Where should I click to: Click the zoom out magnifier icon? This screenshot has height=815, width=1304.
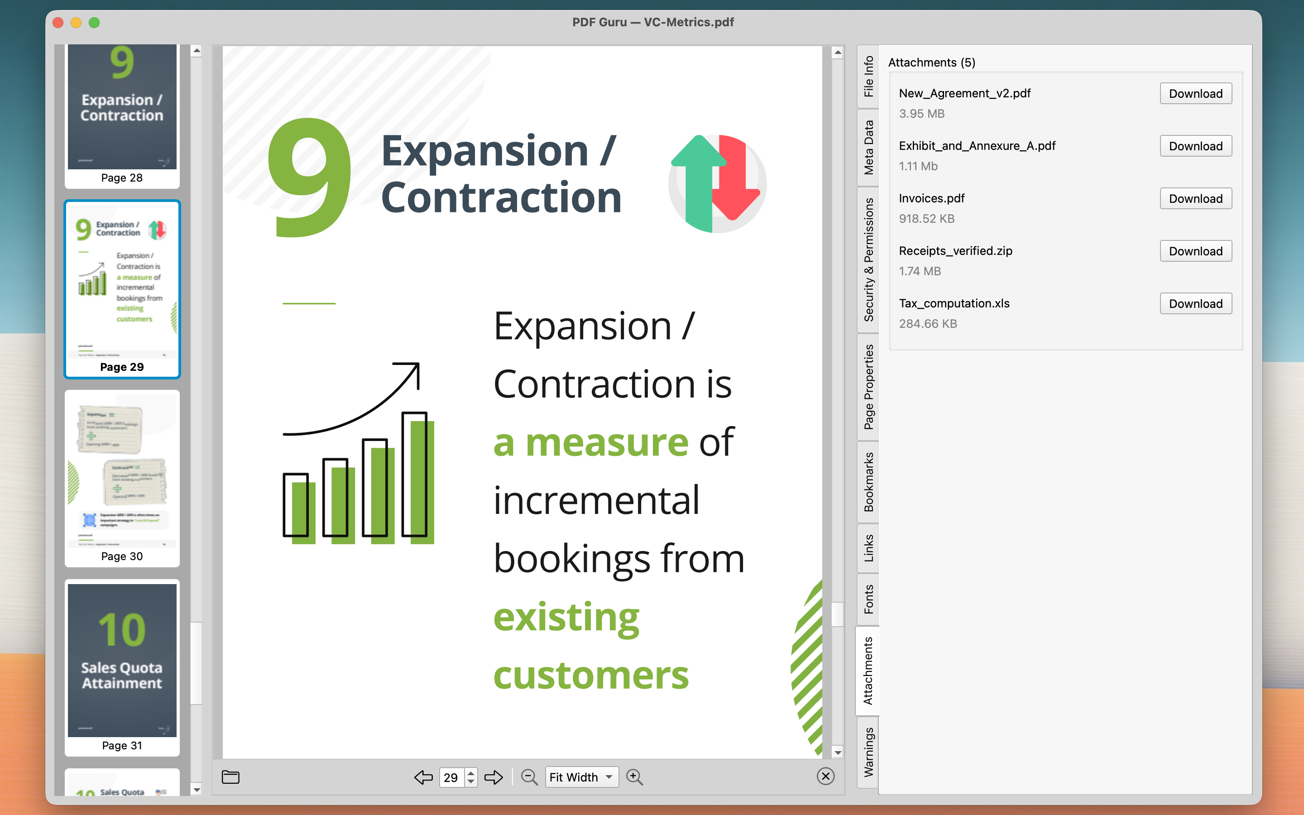pos(529,777)
